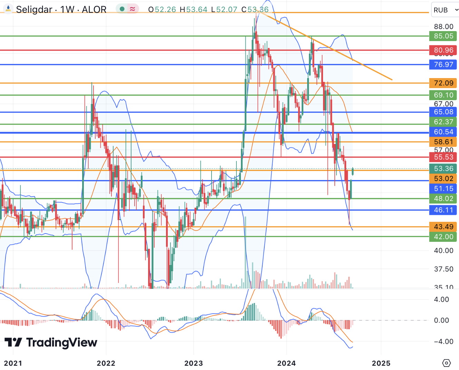Select the green 85.05 price level label
Screen dimensions: 459x370
tap(443, 36)
